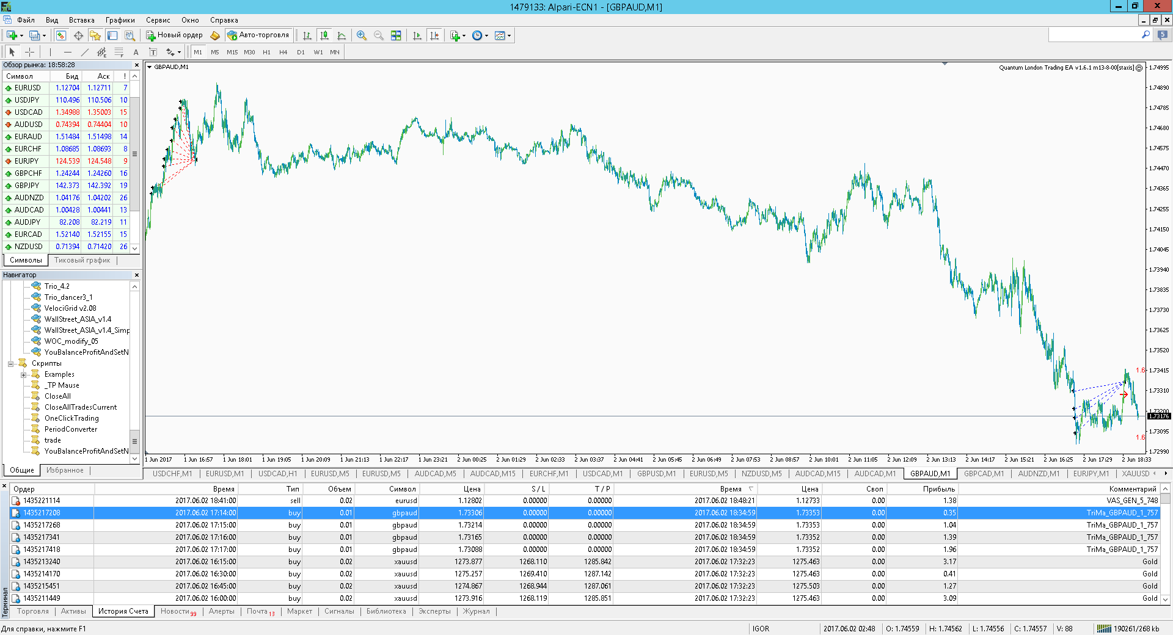Toggle Chart Shift button
Image resolution: width=1173 pixels, height=635 pixels.
point(434,35)
